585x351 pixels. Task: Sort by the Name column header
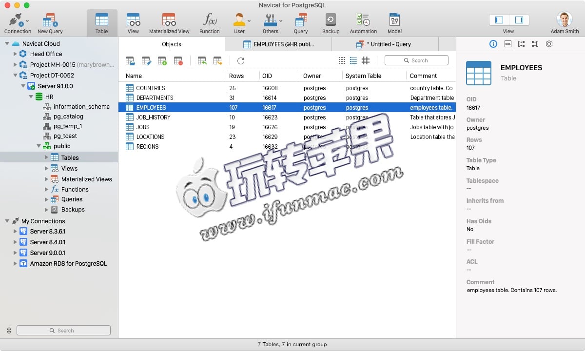click(x=173, y=76)
